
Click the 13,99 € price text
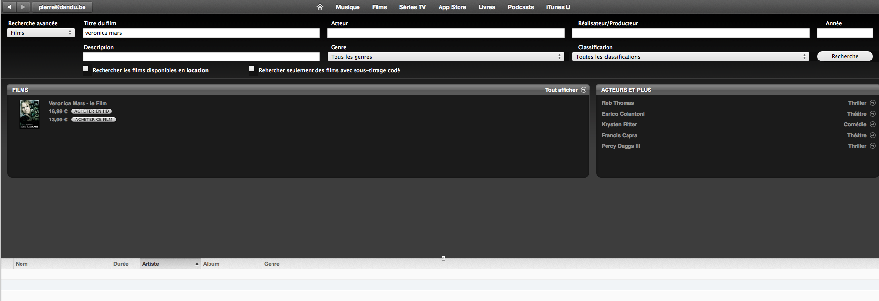coord(58,120)
